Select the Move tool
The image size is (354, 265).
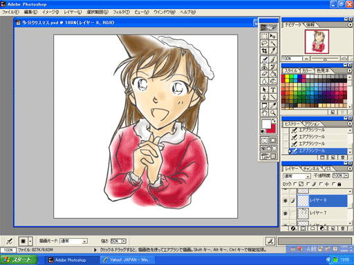pos(273,36)
